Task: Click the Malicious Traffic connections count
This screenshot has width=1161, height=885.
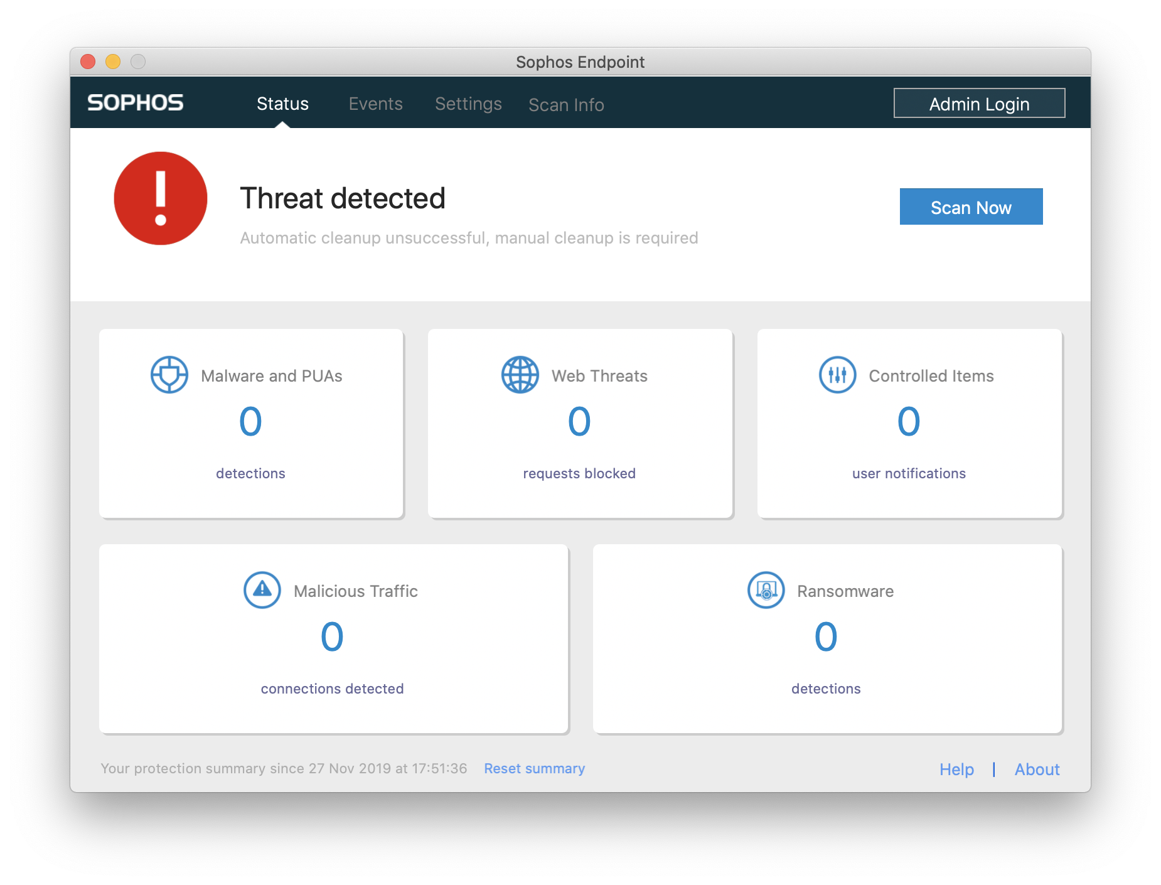Action: click(x=333, y=636)
